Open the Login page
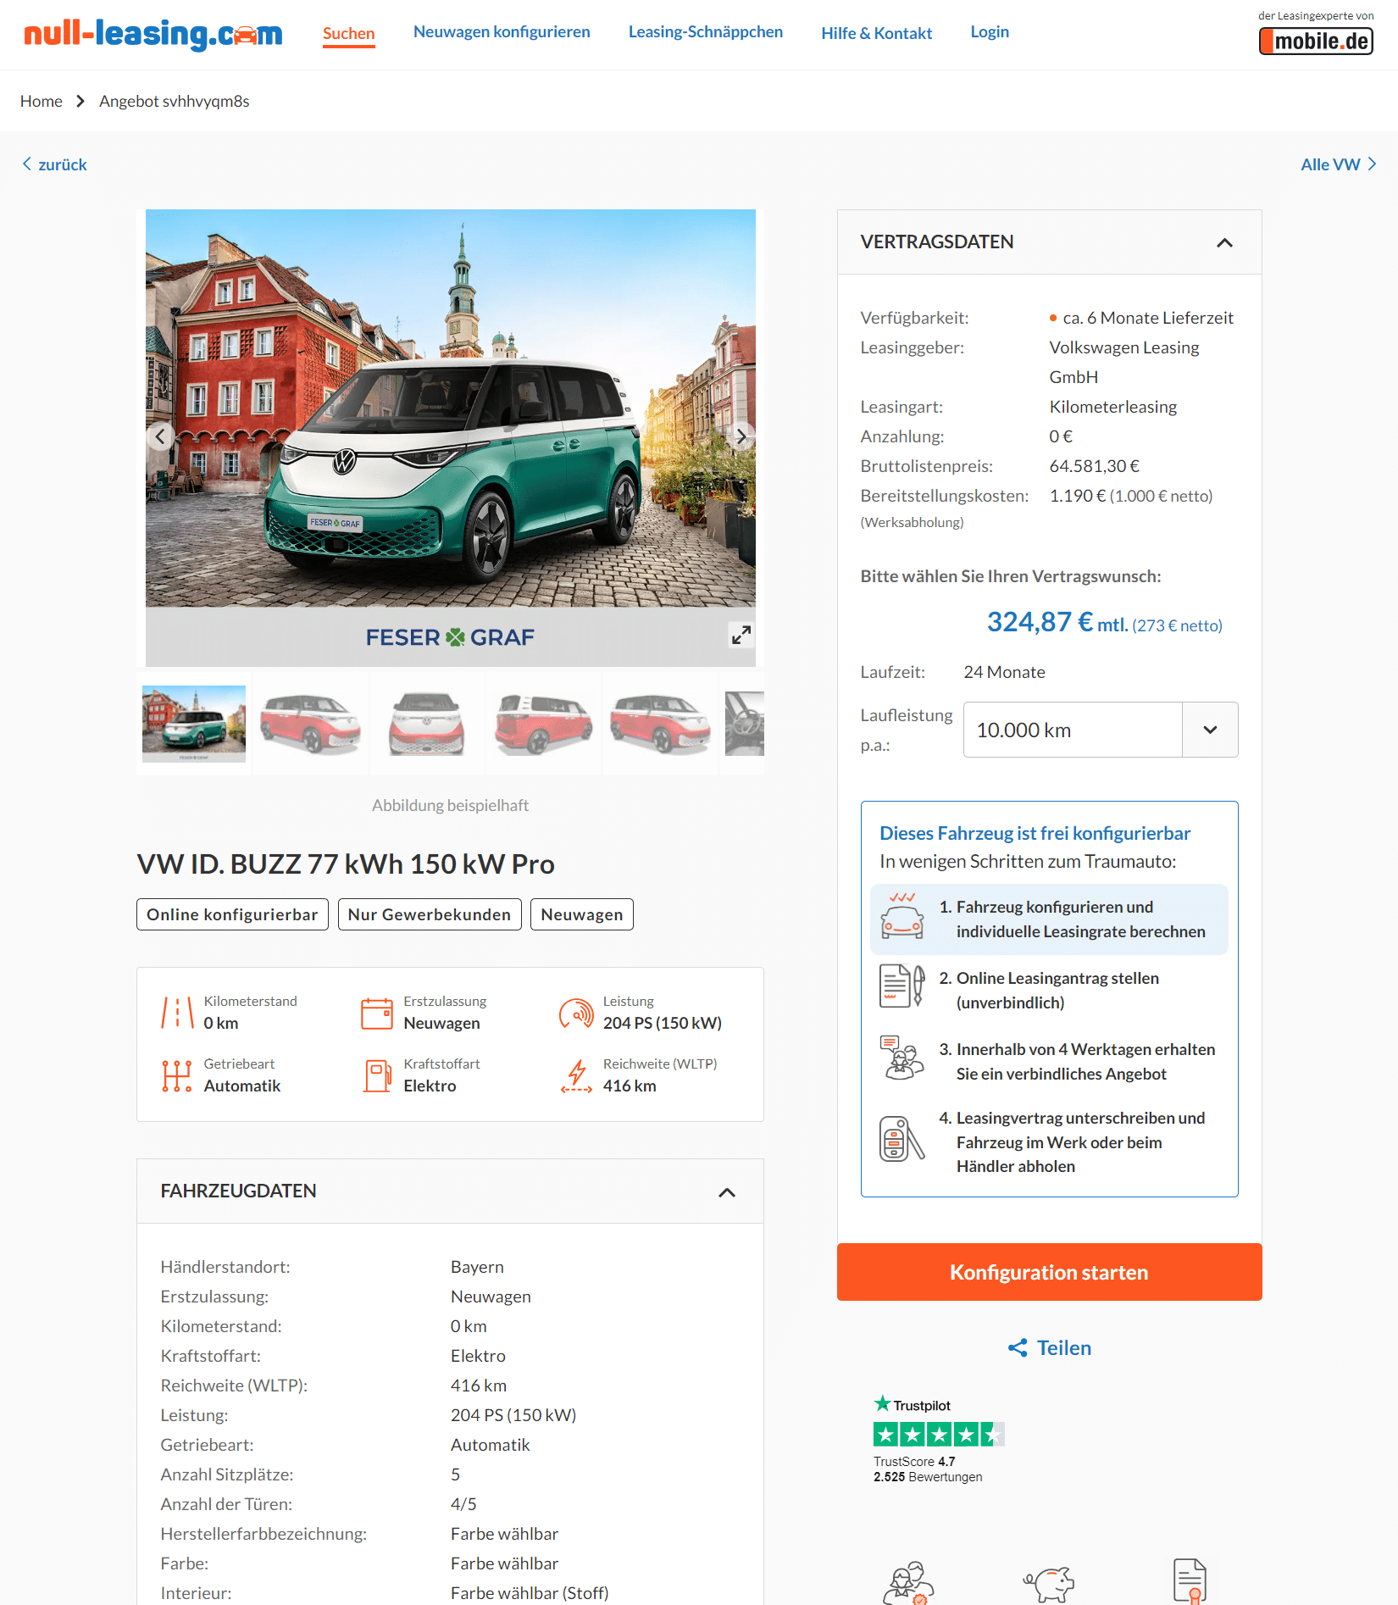The height and width of the screenshot is (1605, 1398). point(990,32)
